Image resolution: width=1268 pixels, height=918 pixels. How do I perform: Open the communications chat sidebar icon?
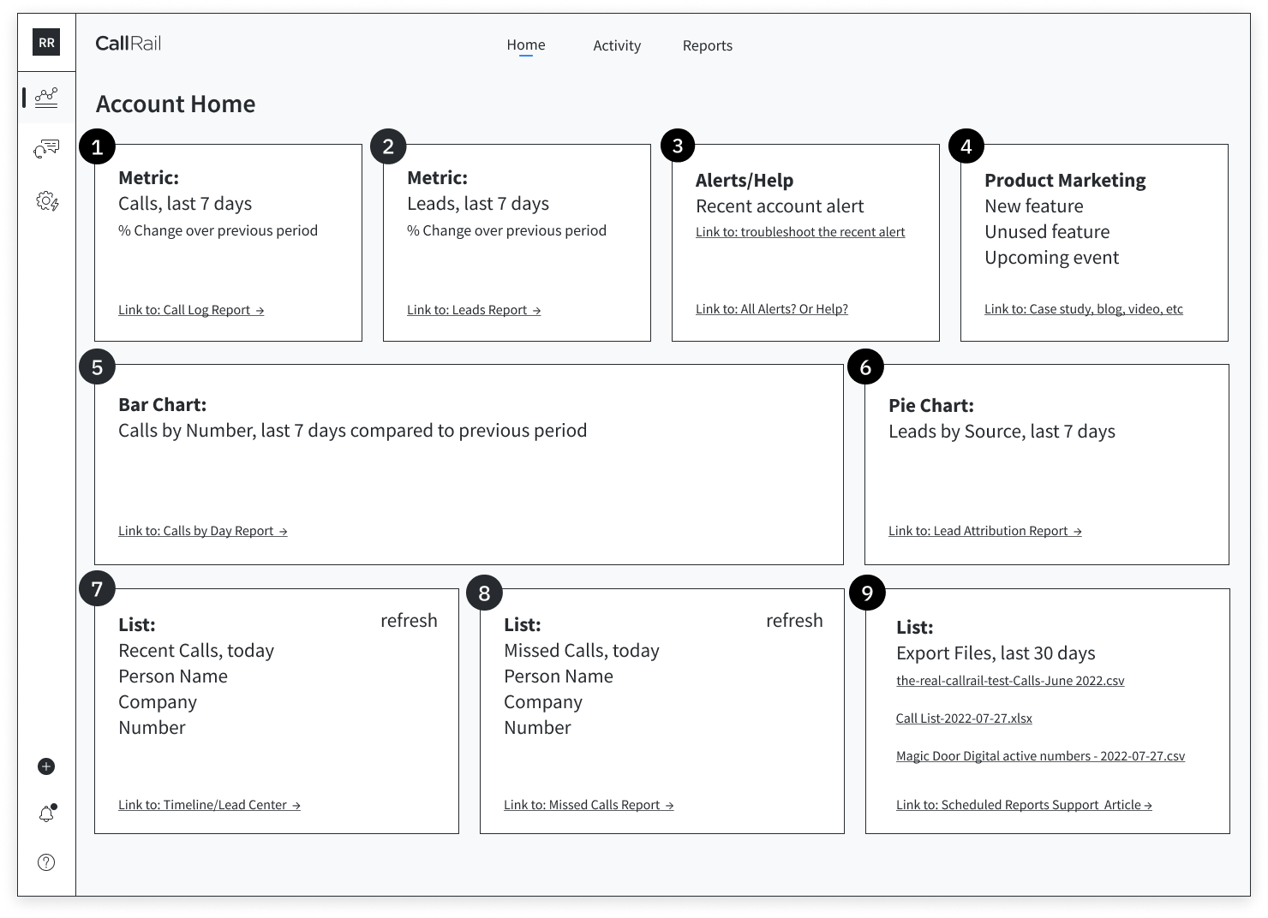[x=46, y=149]
